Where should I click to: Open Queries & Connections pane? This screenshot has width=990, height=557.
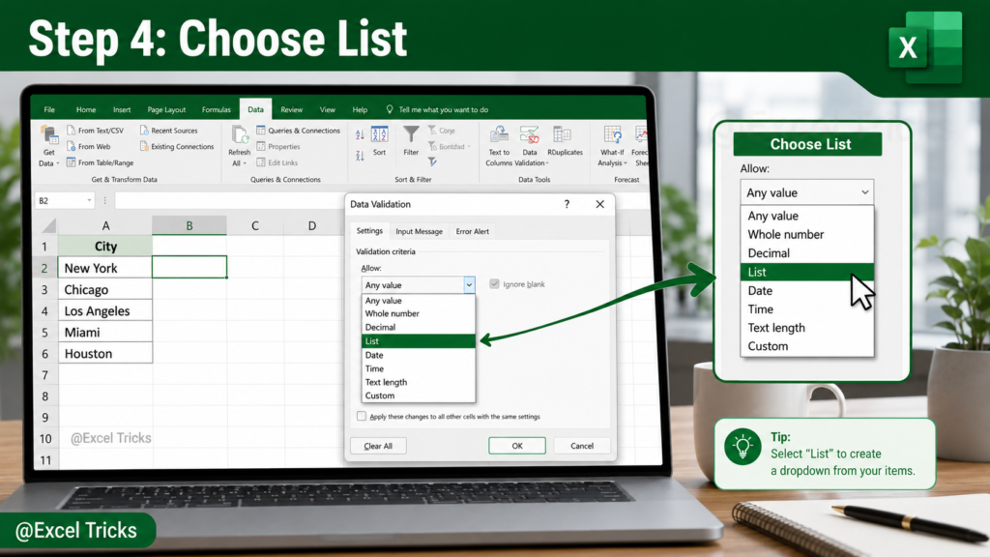coord(298,131)
